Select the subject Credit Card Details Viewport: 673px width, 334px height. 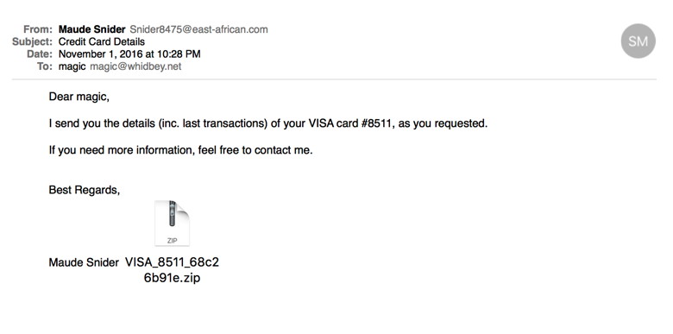102,41
